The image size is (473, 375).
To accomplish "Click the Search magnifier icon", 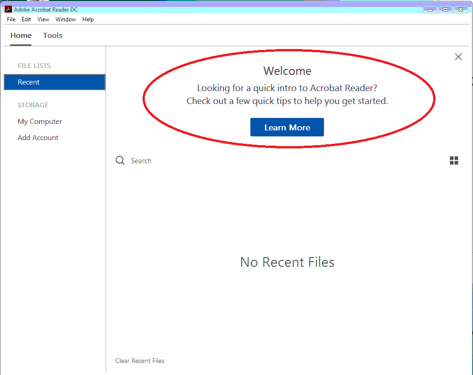I will point(120,160).
